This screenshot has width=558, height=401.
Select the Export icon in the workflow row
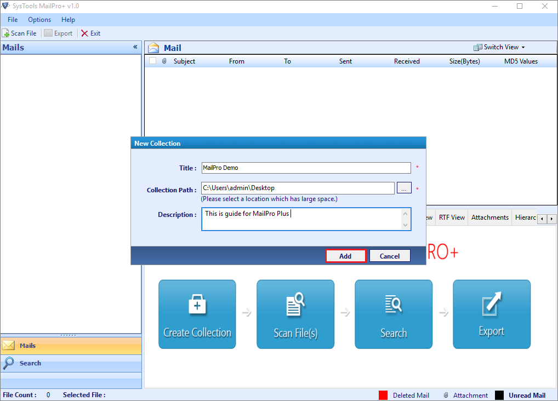[x=491, y=314]
